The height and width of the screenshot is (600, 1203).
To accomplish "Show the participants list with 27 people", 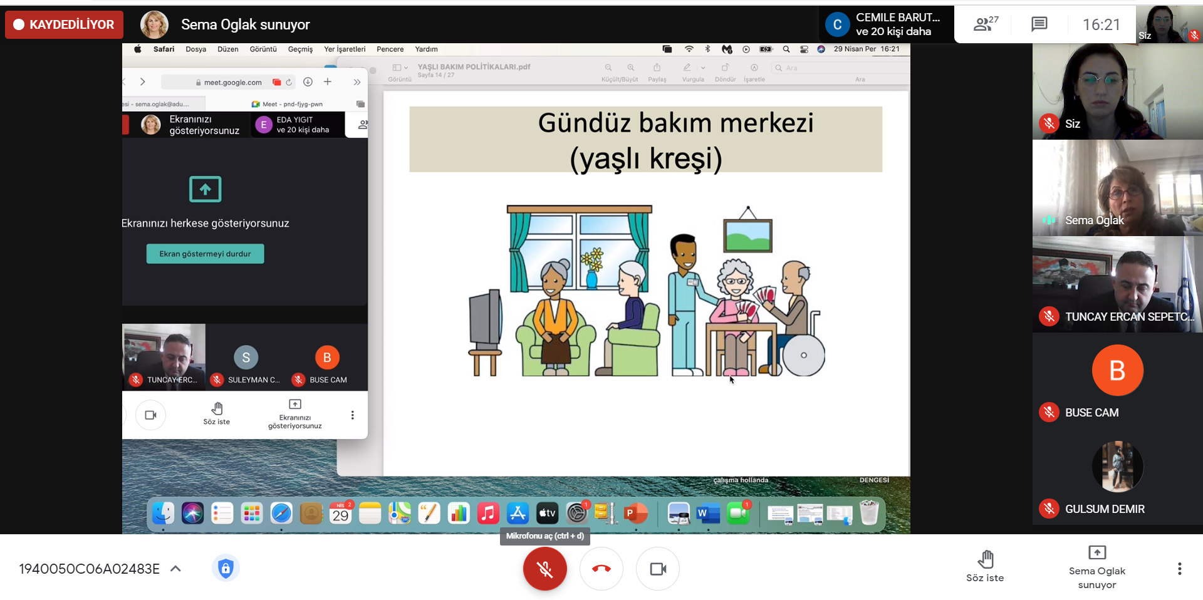I will click(x=985, y=24).
